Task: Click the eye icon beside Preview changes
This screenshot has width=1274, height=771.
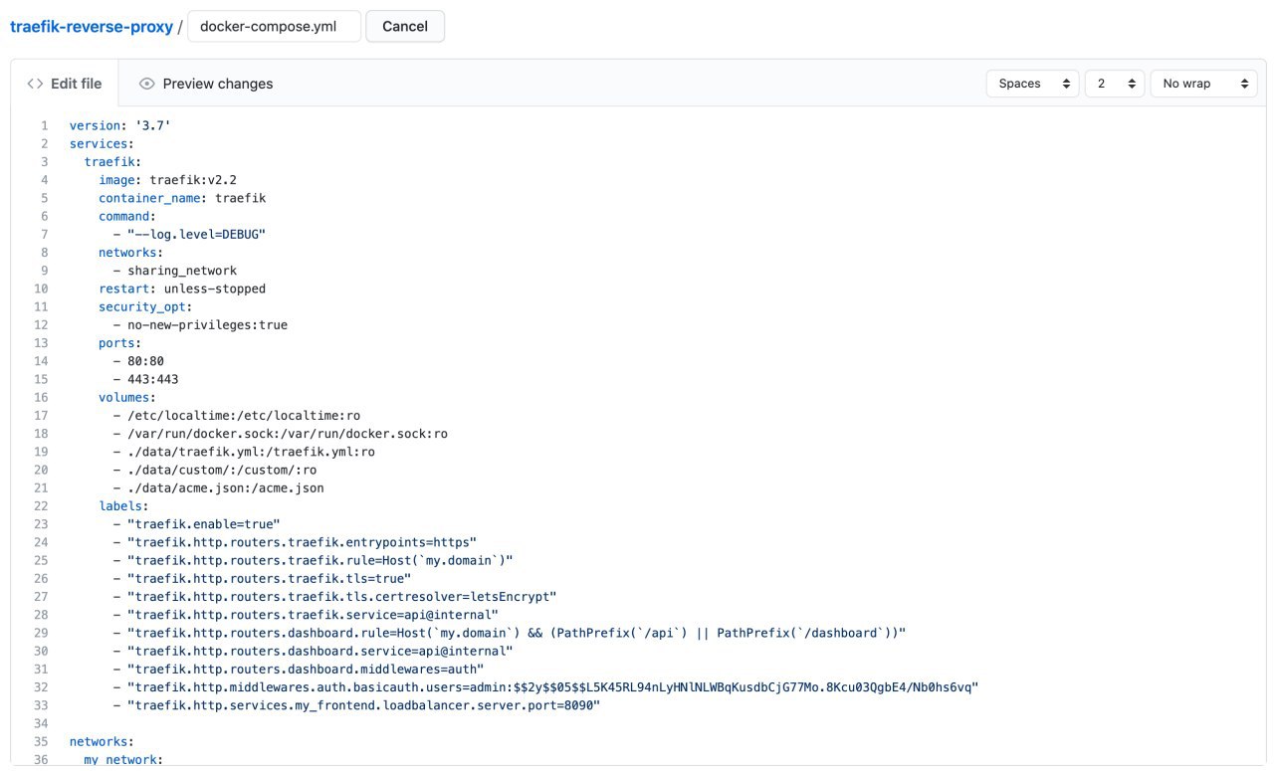Action: pyautogui.click(x=147, y=84)
